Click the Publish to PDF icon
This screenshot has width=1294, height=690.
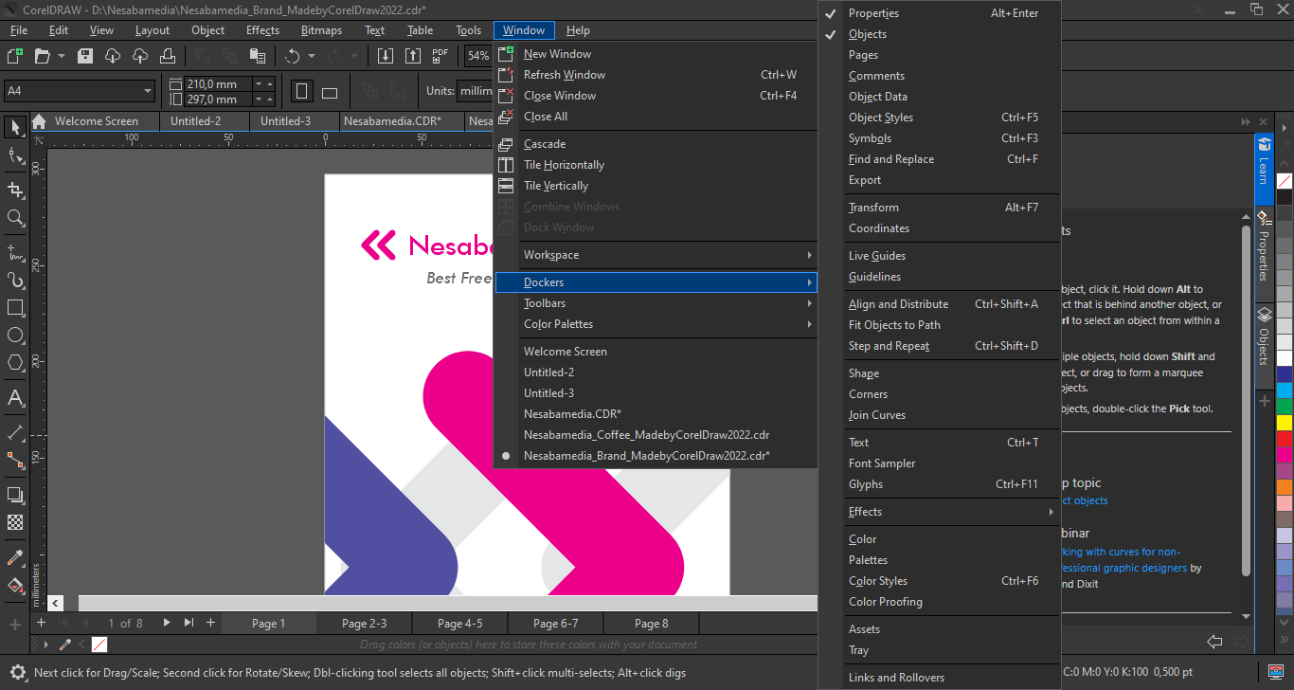440,56
